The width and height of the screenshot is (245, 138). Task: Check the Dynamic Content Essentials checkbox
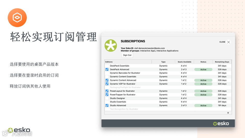[107, 77]
